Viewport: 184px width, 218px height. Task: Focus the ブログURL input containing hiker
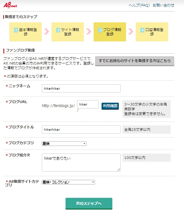88,104
